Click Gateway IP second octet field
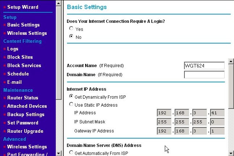The image size is (234, 156). [182, 131]
